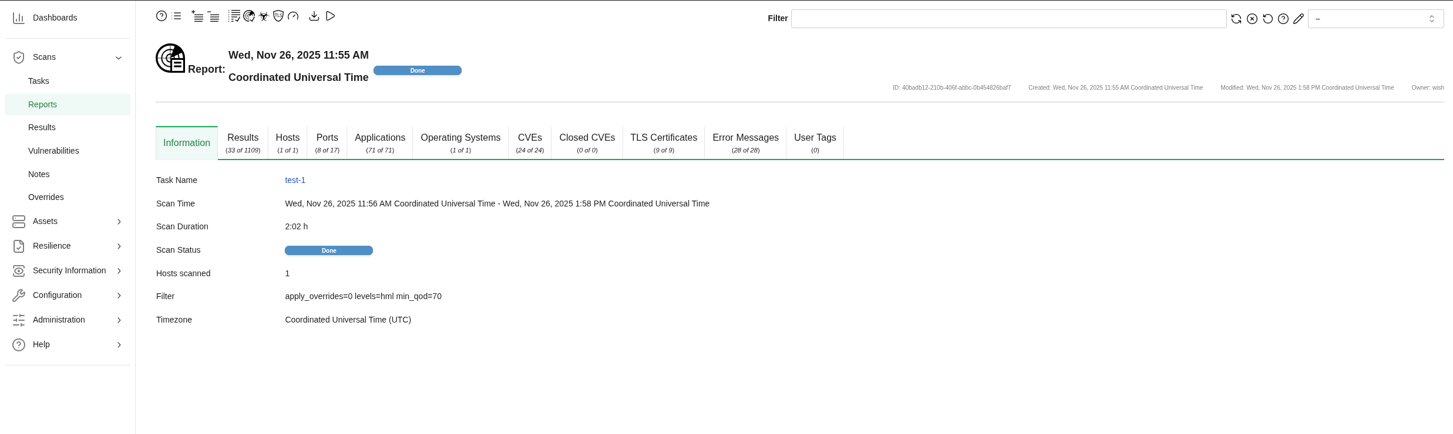Viewport: 1453px width, 434px height.
Task: Click into the Filter text field
Action: 1008,19
